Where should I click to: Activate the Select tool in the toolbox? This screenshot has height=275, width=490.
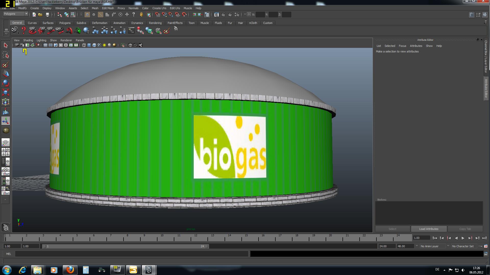pyautogui.click(x=6, y=46)
